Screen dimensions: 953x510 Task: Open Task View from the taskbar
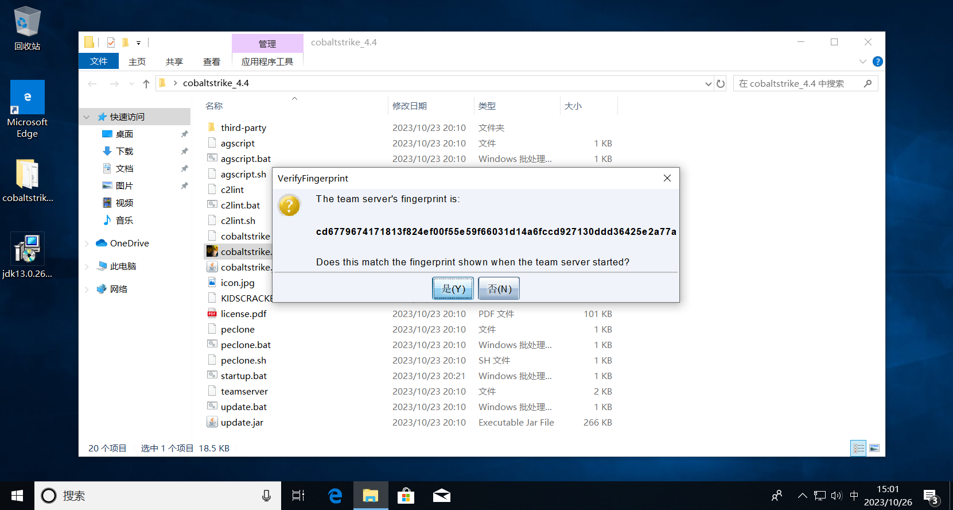click(x=298, y=496)
